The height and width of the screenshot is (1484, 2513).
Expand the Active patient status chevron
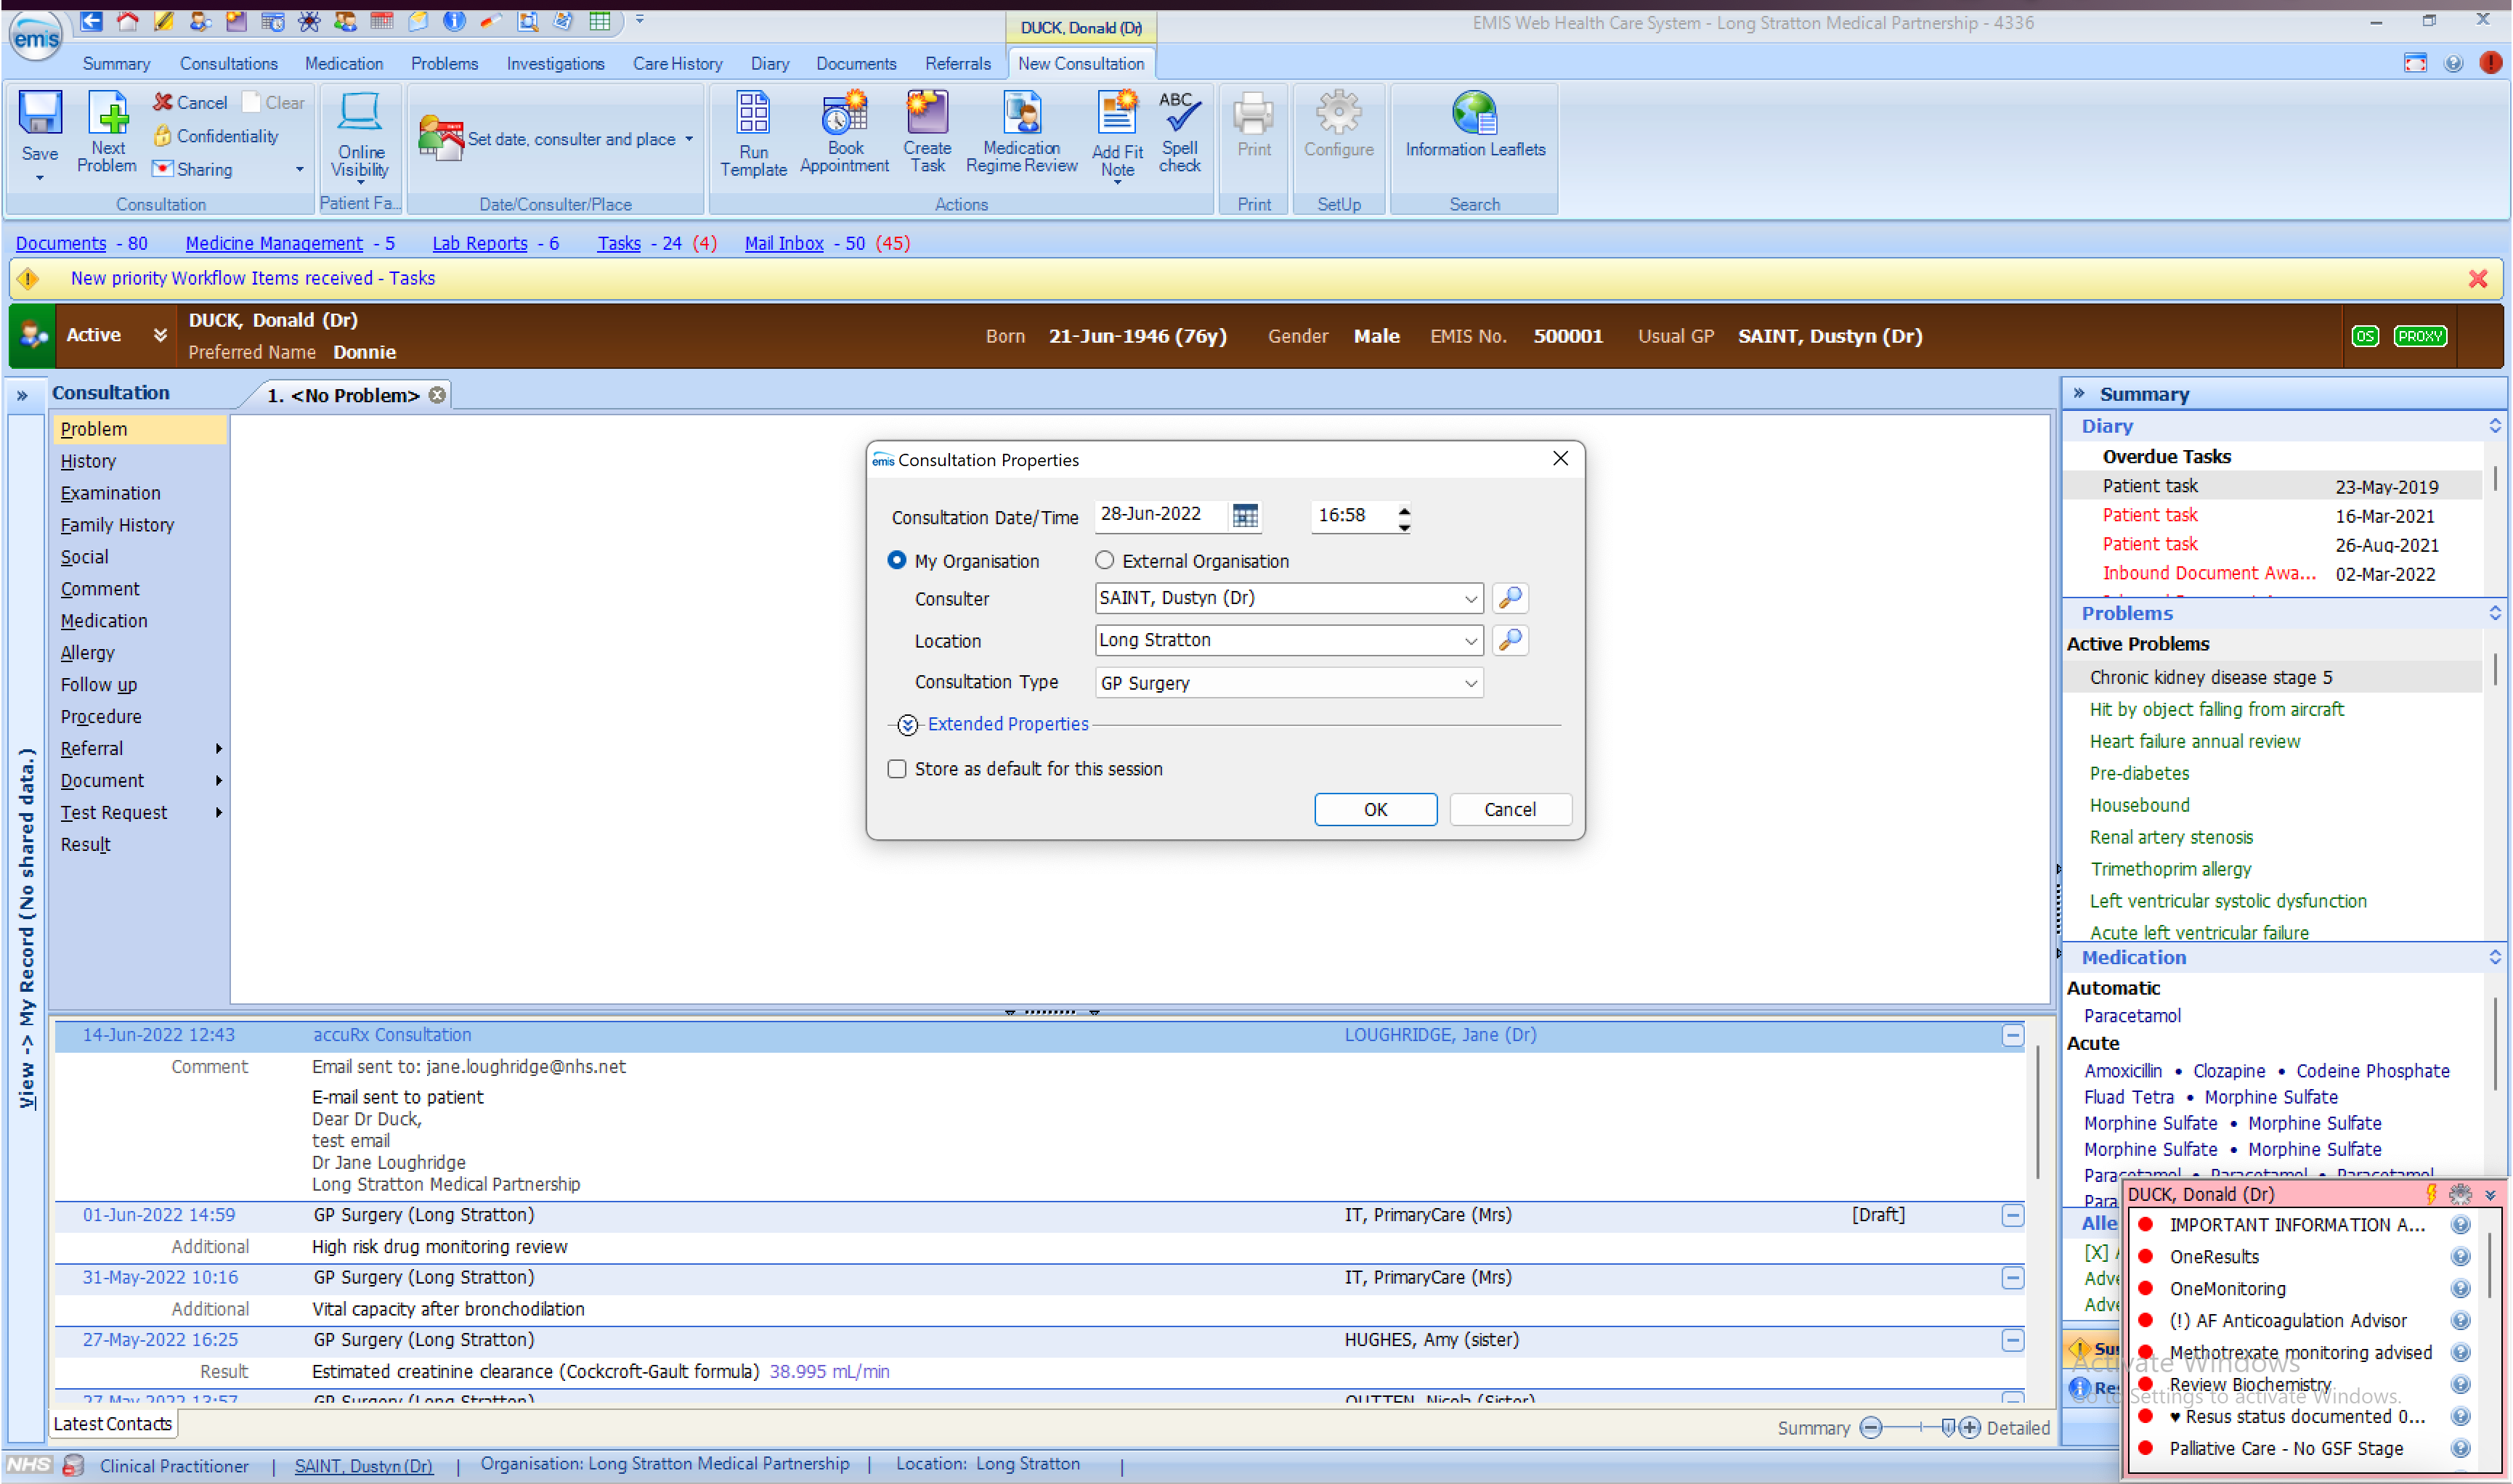pos(160,335)
